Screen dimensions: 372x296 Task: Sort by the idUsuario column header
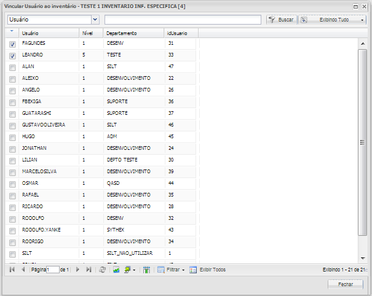point(181,33)
